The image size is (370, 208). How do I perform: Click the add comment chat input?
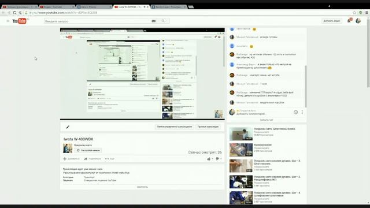coord(251,114)
